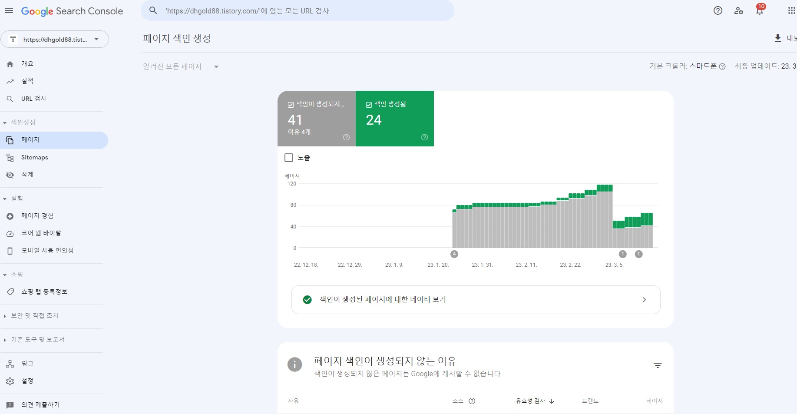This screenshot has width=797, height=414.
Task: Click the 쇼핑 탭 등록정보 tag icon
Action: coord(10,292)
